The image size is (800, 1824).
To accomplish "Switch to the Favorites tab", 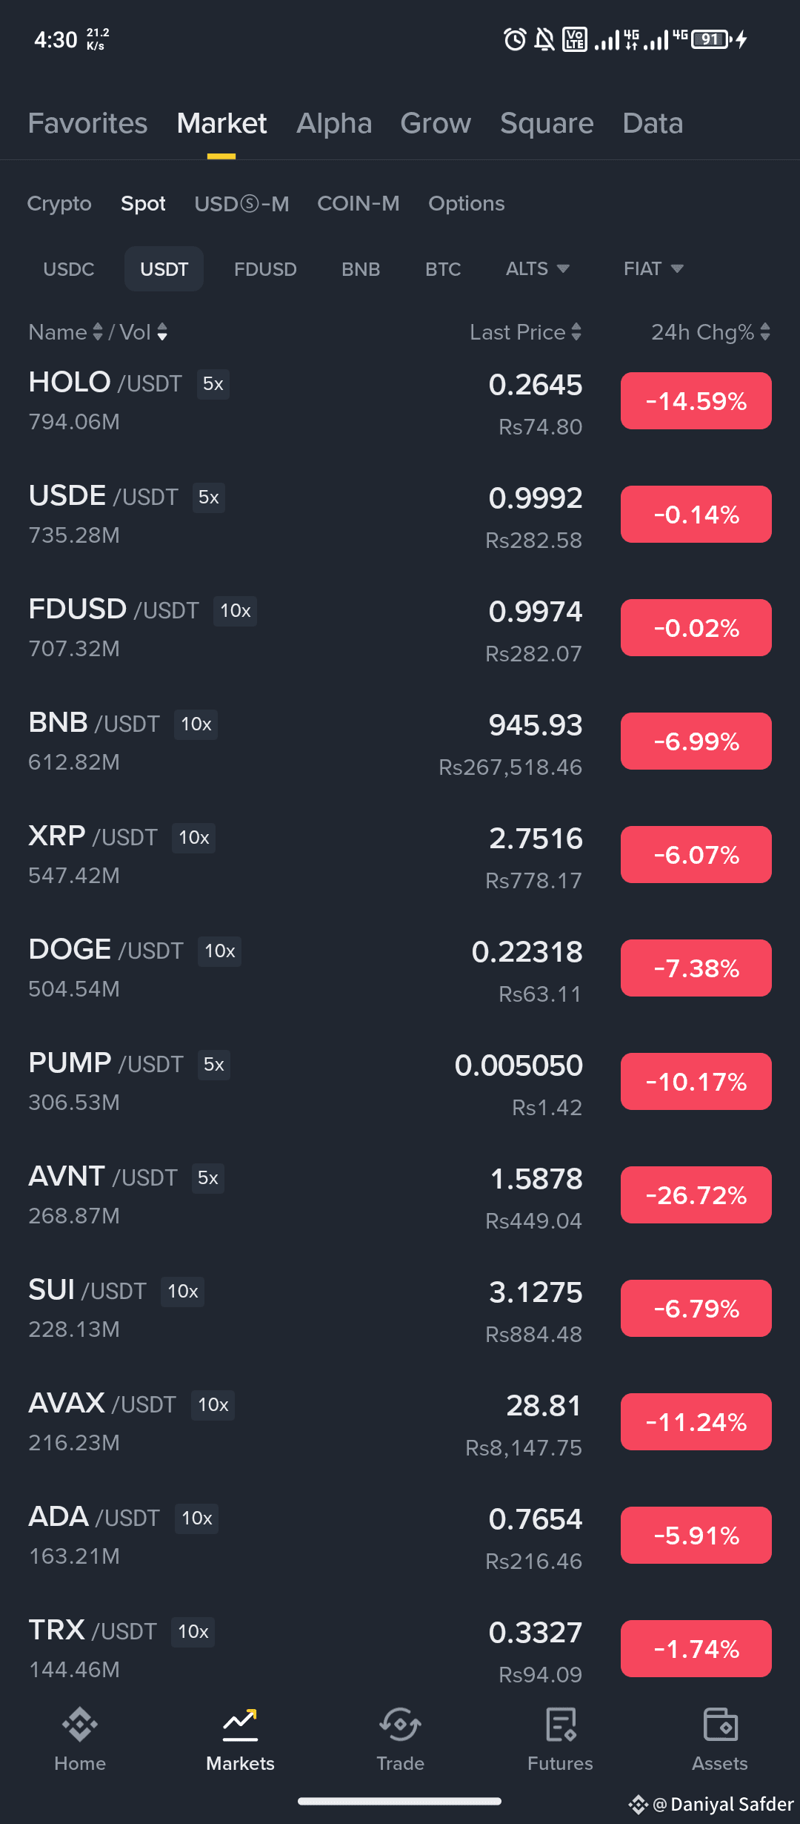I will coord(87,123).
